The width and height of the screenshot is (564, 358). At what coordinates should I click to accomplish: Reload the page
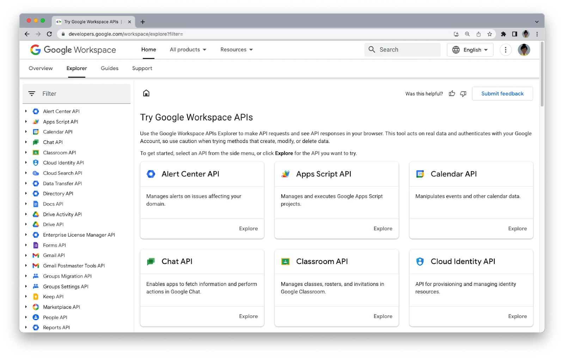click(x=49, y=34)
